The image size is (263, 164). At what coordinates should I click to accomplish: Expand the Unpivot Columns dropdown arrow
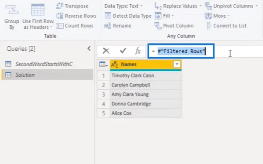coord(257,6)
